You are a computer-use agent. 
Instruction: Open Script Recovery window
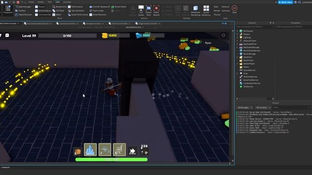click(97, 15)
